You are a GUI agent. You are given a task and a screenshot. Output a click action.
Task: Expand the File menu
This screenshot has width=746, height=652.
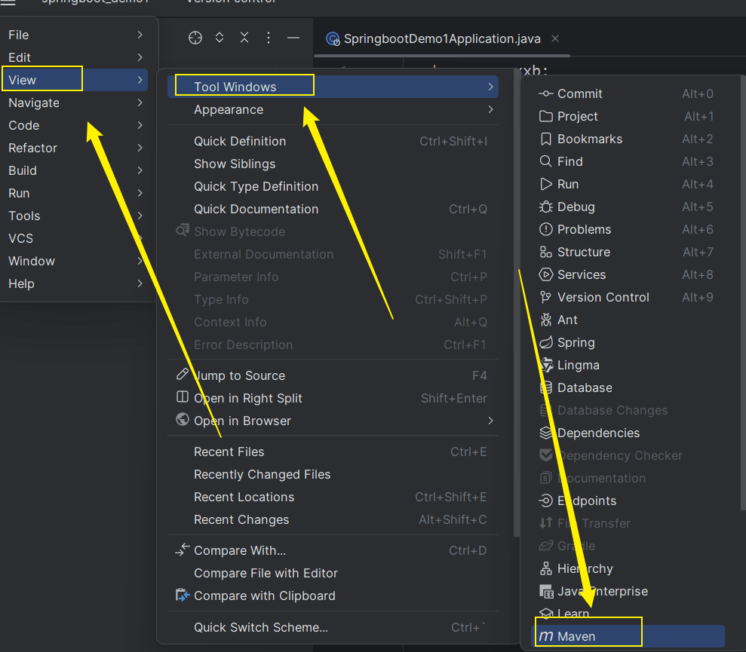click(x=75, y=35)
